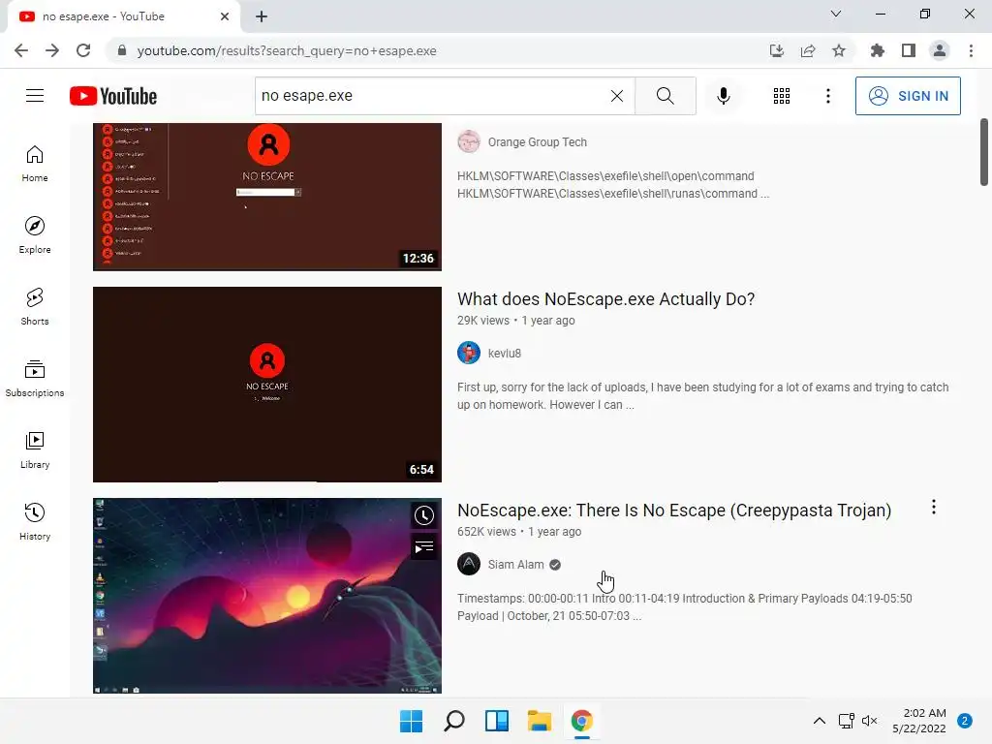Image resolution: width=992 pixels, height=744 pixels.
Task: Open Siam Alam channel avatar
Action: (469, 564)
